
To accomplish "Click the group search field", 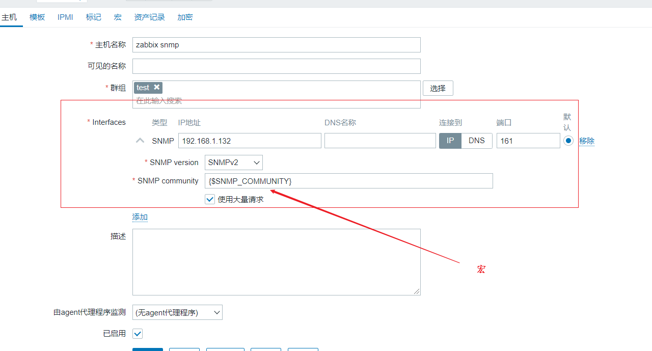I will pos(277,101).
